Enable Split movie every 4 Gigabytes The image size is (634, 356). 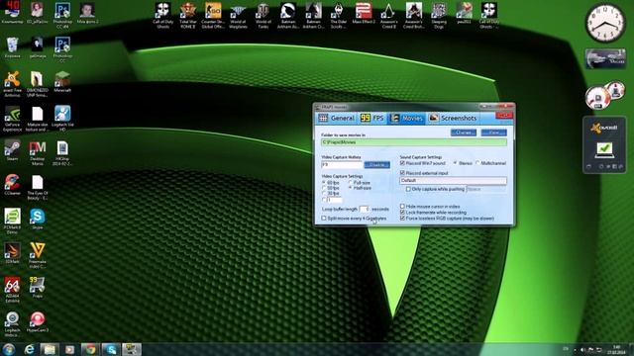324,218
